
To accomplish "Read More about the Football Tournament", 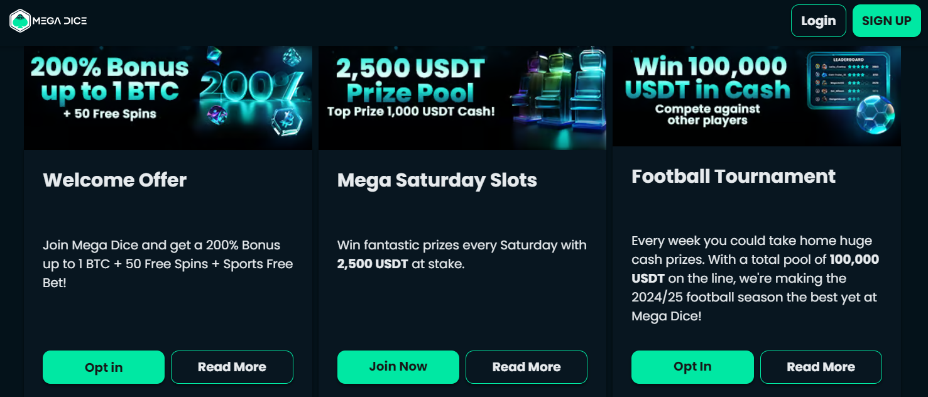I will 821,367.
